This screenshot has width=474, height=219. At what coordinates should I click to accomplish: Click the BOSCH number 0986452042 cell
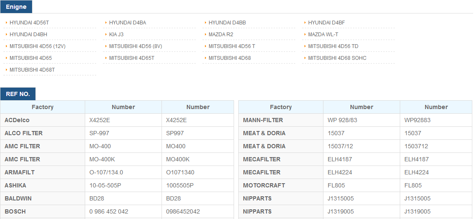click(183, 211)
